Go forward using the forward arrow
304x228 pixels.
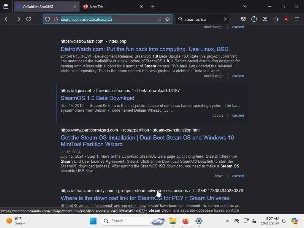(x=18, y=19)
